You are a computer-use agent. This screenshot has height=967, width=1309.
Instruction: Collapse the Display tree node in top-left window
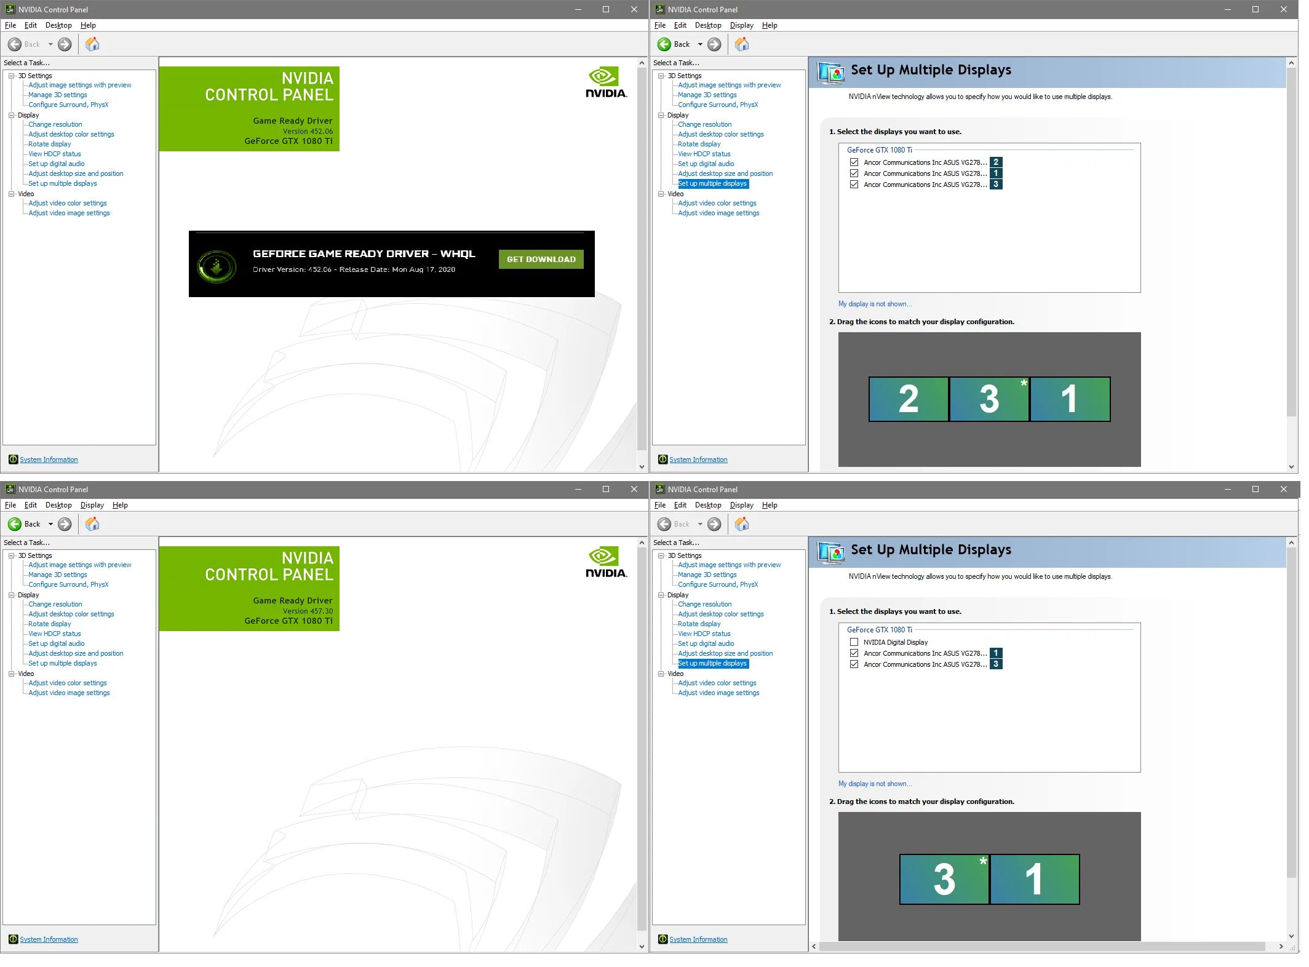11,115
